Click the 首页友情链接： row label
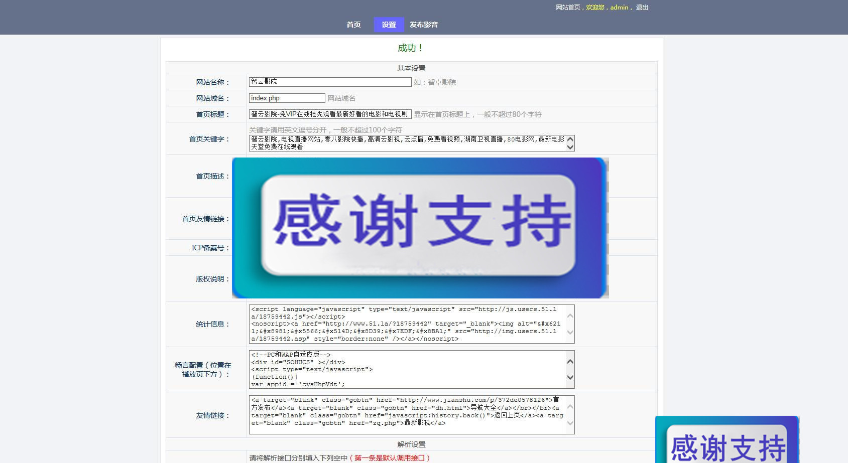The height and width of the screenshot is (463, 848). pos(206,219)
